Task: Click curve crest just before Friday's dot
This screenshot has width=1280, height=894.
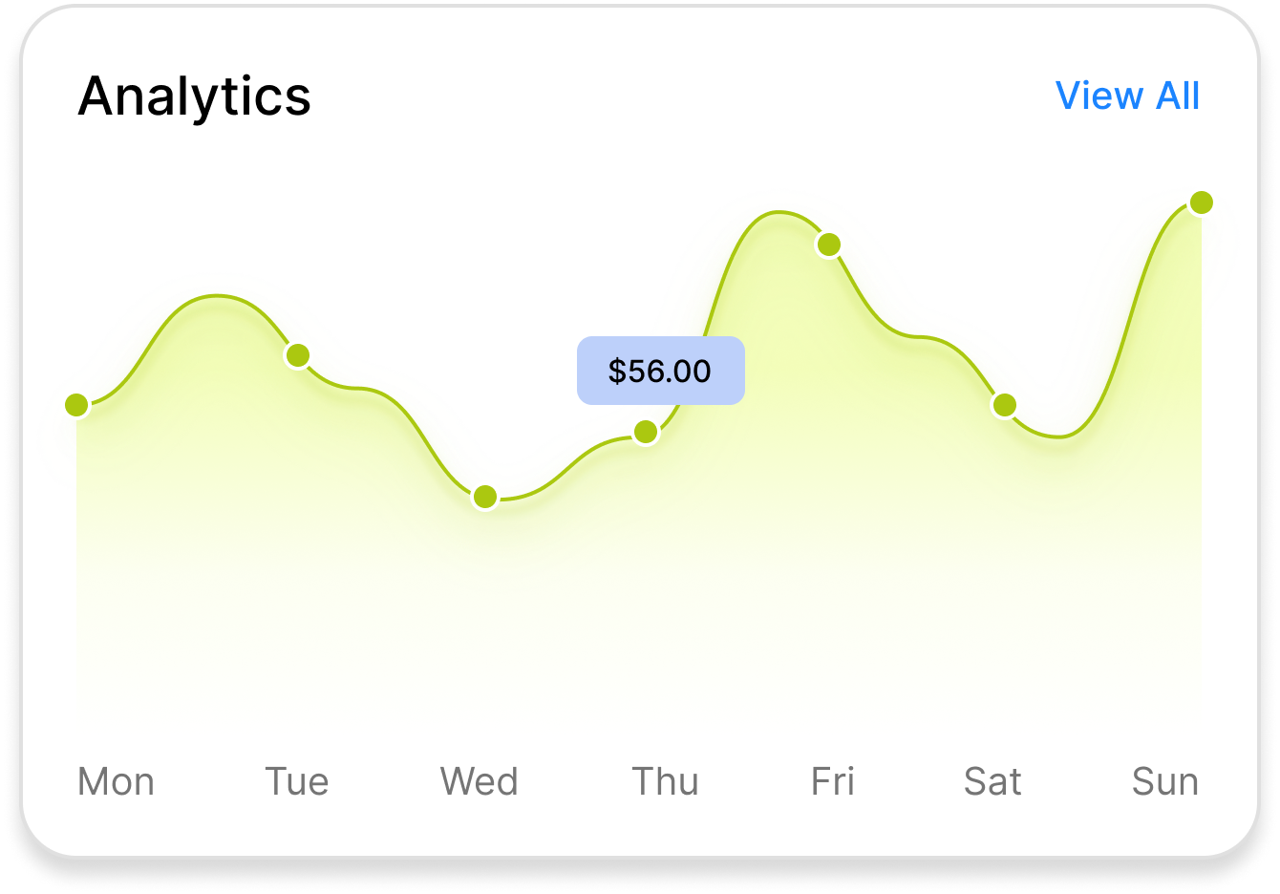Action: 779,212
